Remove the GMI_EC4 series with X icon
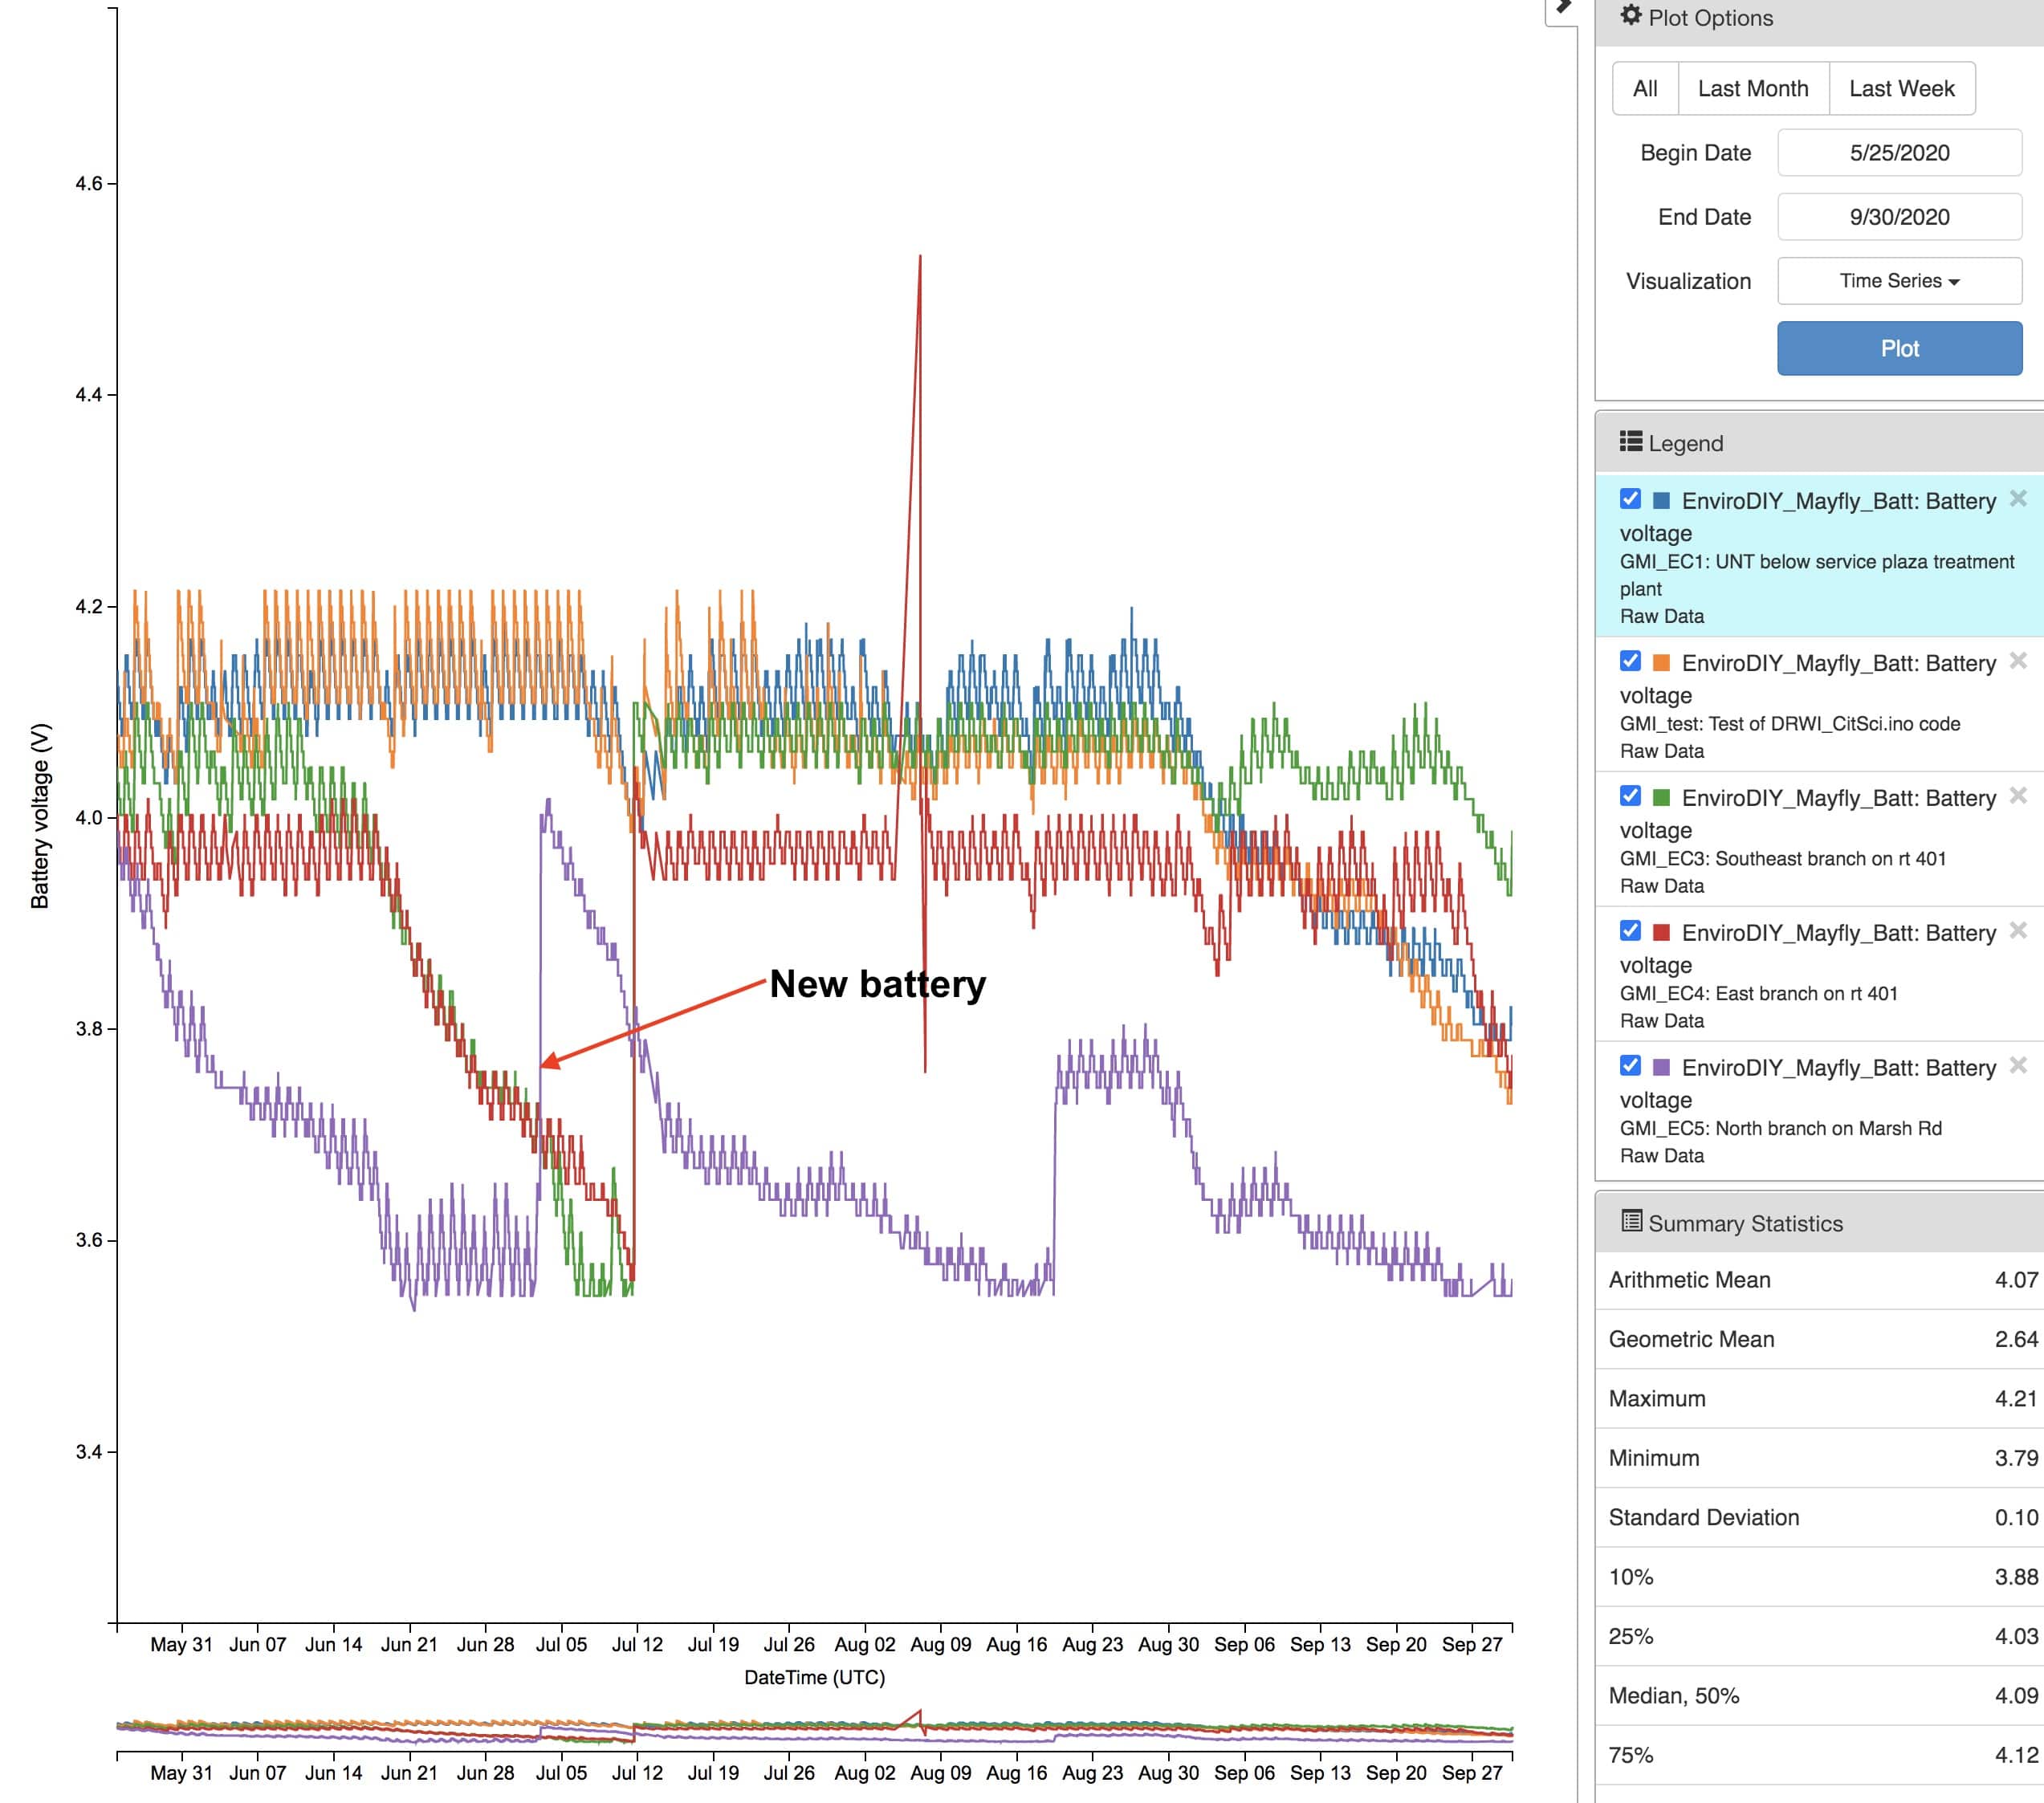The width and height of the screenshot is (2044, 1803). click(2018, 930)
